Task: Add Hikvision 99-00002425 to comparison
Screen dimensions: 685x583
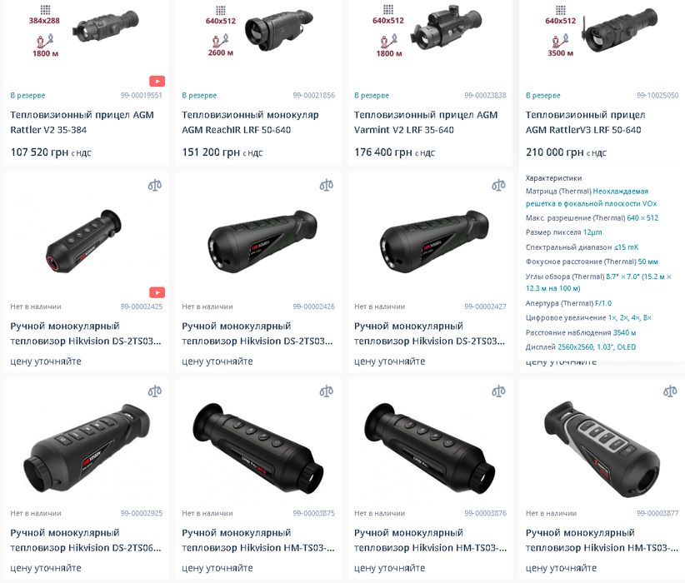Action: tap(155, 185)
